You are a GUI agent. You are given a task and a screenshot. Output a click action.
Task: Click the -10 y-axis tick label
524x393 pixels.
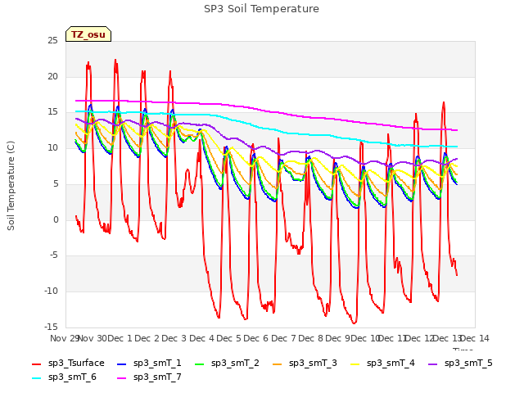(x=51, y=291)
